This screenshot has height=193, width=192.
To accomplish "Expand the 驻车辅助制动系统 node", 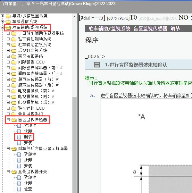I will pyautogui.click(x=8, y=39).
